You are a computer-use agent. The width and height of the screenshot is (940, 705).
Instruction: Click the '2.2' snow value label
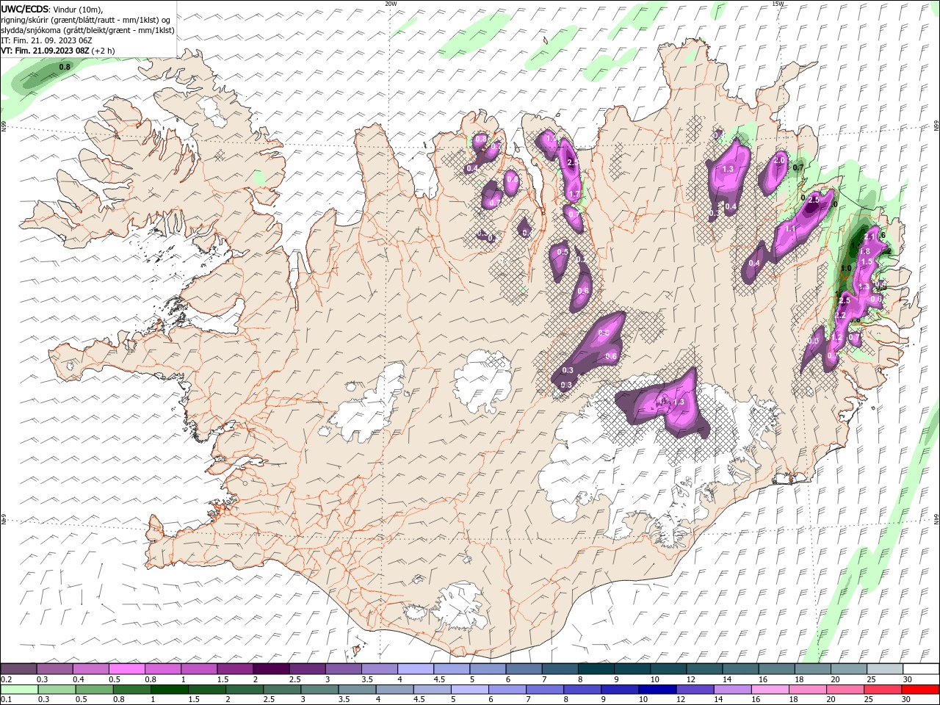841,315
